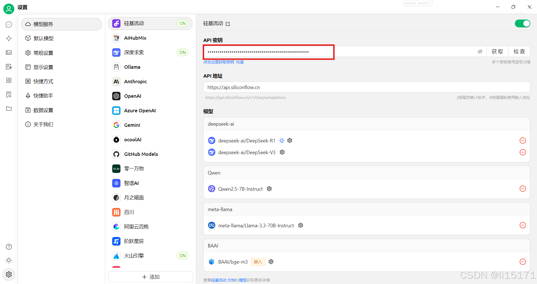Select the Ollama provider
Viewport: 537px width, 284px height.
click(150, 67)
